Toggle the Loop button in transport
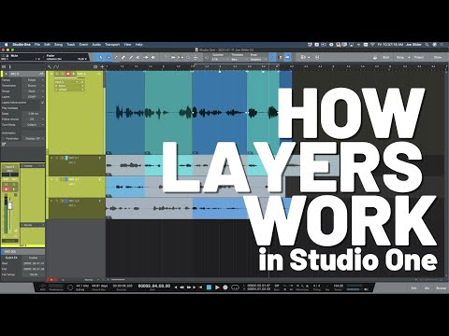 point(235,287)
